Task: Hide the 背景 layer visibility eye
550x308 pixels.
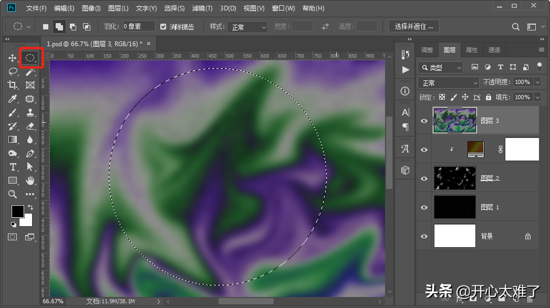Action: (x=424, y=236)
